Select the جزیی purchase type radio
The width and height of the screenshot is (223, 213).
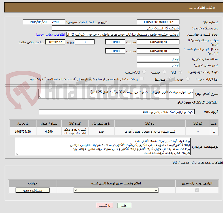pos(188,79)
